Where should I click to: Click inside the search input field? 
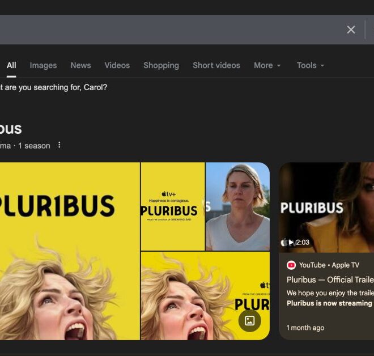coord(171,29)
